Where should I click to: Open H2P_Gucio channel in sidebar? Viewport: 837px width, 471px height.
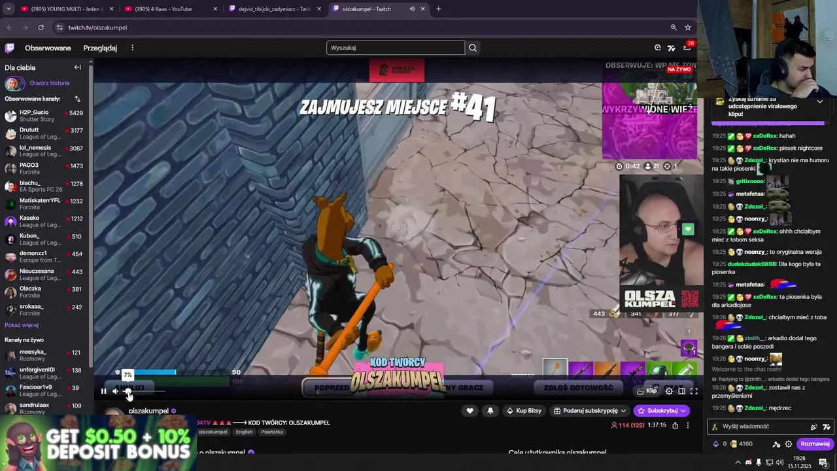pos(44,116)
